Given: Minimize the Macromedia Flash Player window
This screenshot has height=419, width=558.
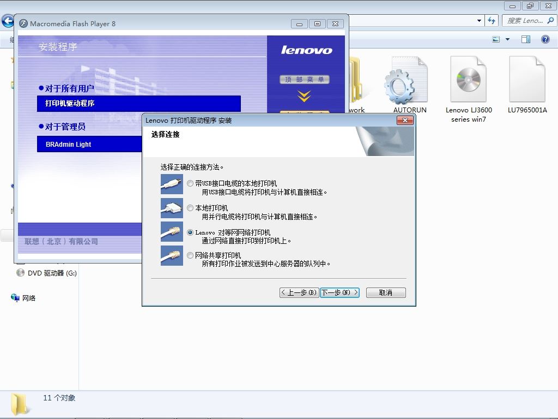Looking at the screenshot, I should pyautogui.click(x=299, y=24).
